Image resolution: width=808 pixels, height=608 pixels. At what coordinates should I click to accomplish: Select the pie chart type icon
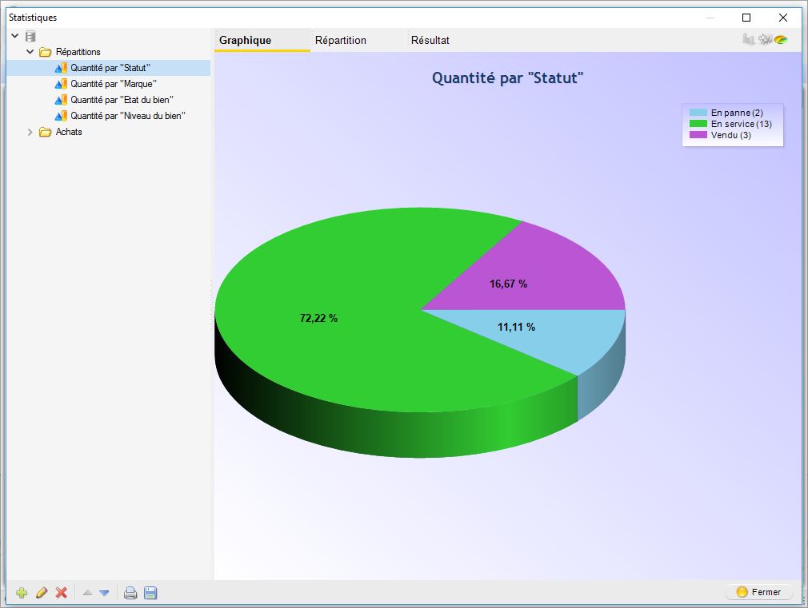[x=781, y=40]
